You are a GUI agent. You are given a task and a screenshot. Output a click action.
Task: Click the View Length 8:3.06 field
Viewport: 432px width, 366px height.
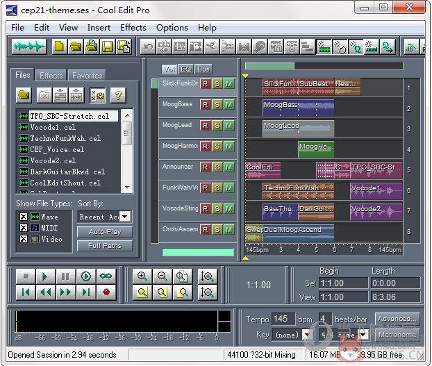pos(395,297)
